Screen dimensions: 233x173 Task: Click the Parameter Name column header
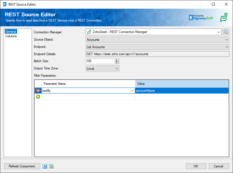point(88,84)
